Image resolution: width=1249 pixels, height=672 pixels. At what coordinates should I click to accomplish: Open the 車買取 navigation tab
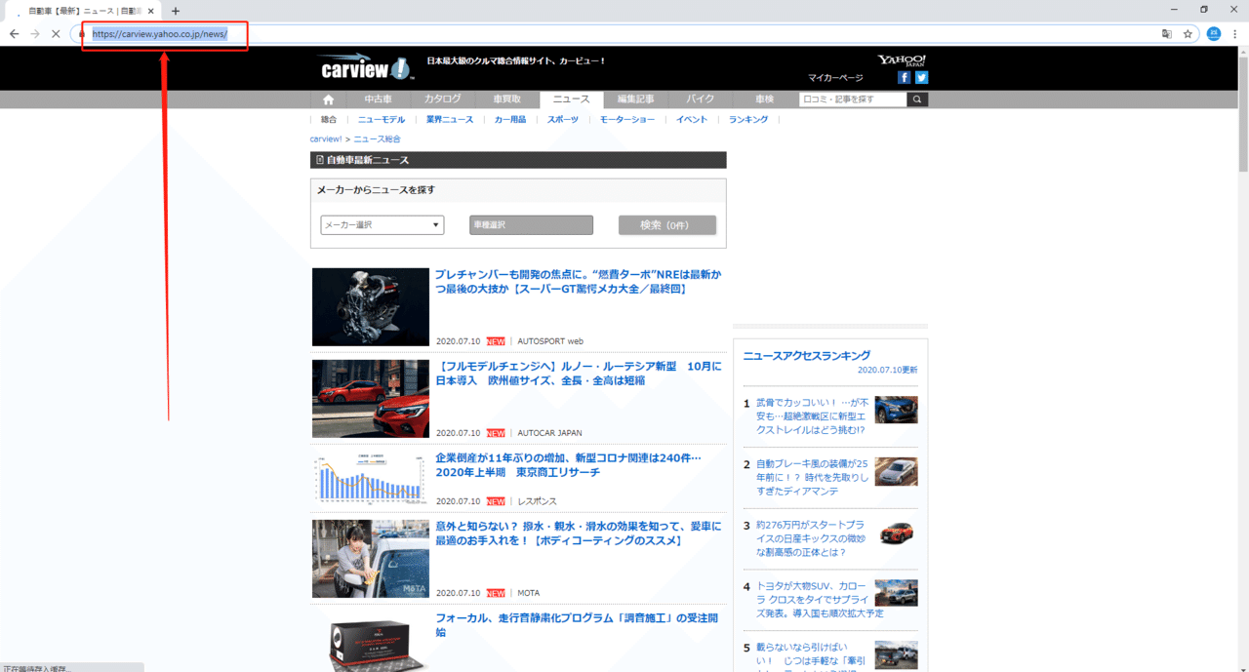tap(506, 99)
